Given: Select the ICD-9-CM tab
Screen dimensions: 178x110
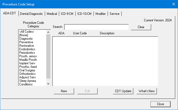Looking at the screenshot, I should 66,14.
